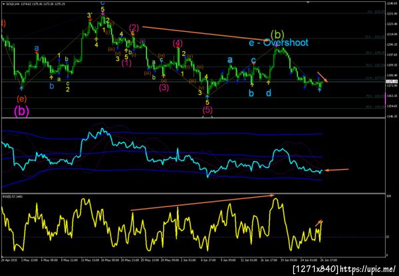
Task: Click the triangle beside GOLD,H4 chart title
Action: (3, 4)
